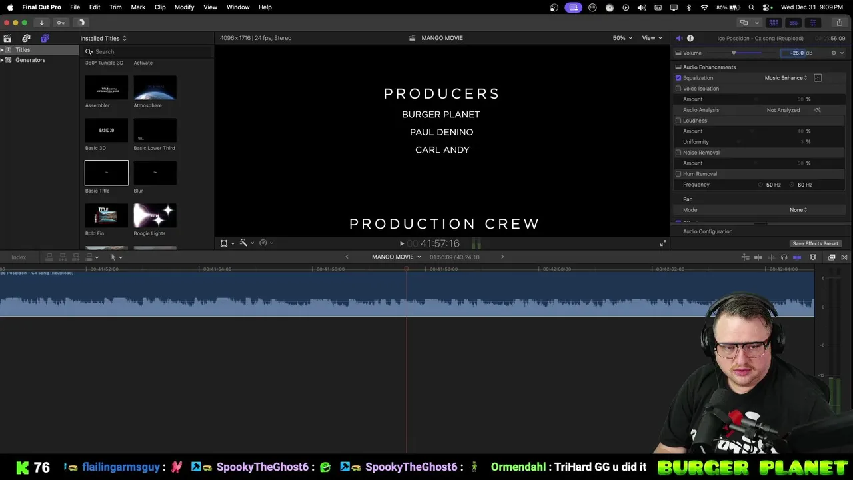Viewport: 853px width, 480px height.
Task: Adjust the Volume slider handle
Action: coord(734,53)
